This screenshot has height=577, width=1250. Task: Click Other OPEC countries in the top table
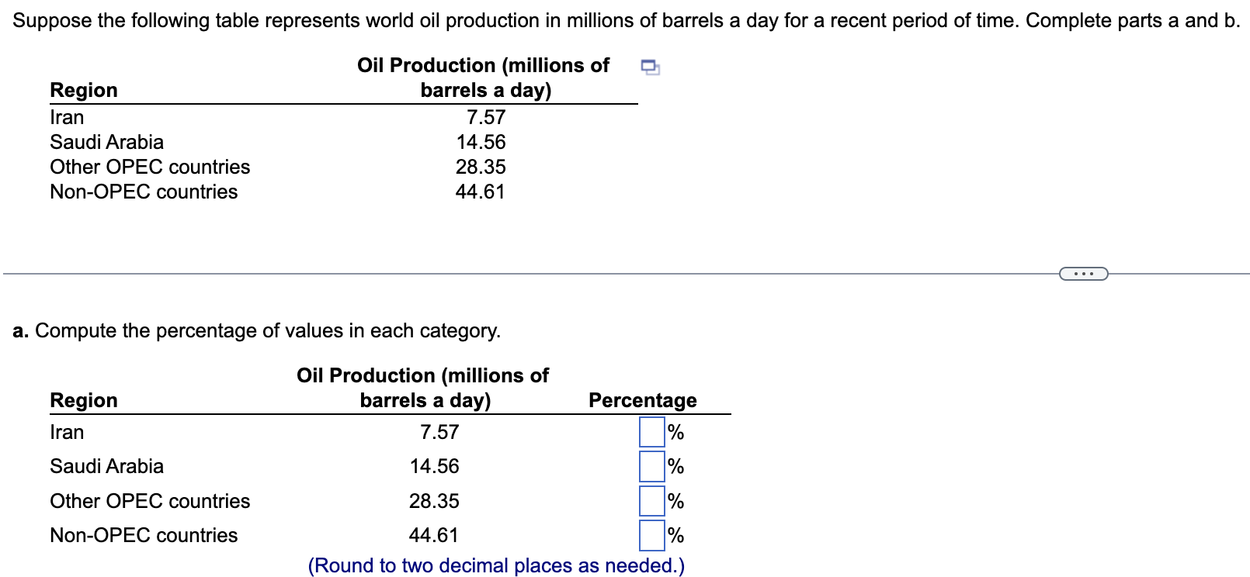[x=150, y=167]
